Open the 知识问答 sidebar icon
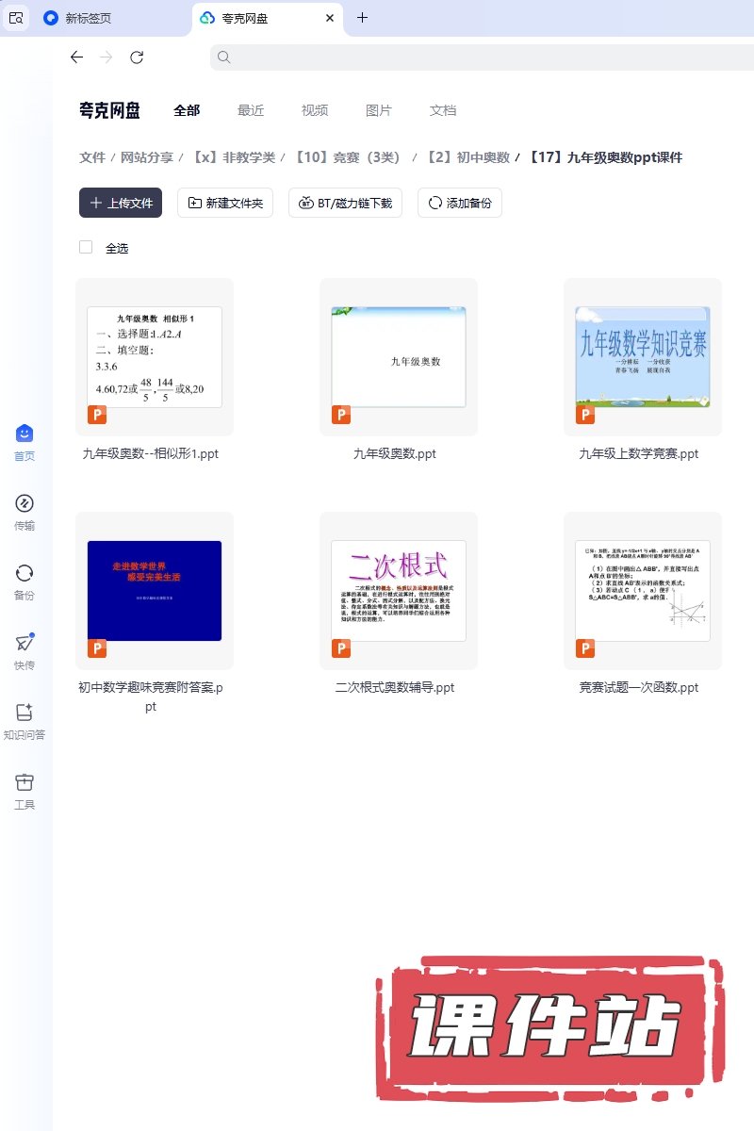This screenshot has height=1131, width=754. (25, 713)
